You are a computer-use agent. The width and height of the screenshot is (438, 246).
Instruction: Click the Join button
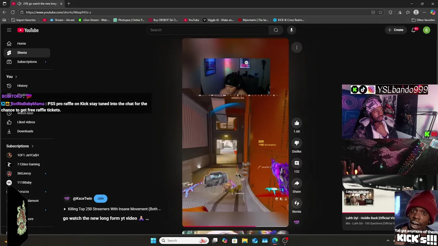coord(100,199)
